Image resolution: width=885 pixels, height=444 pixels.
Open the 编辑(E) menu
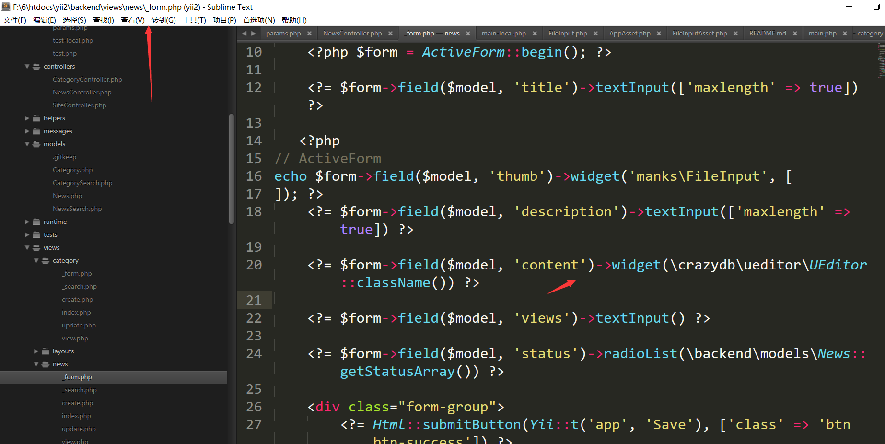click(x=45, y=20)
